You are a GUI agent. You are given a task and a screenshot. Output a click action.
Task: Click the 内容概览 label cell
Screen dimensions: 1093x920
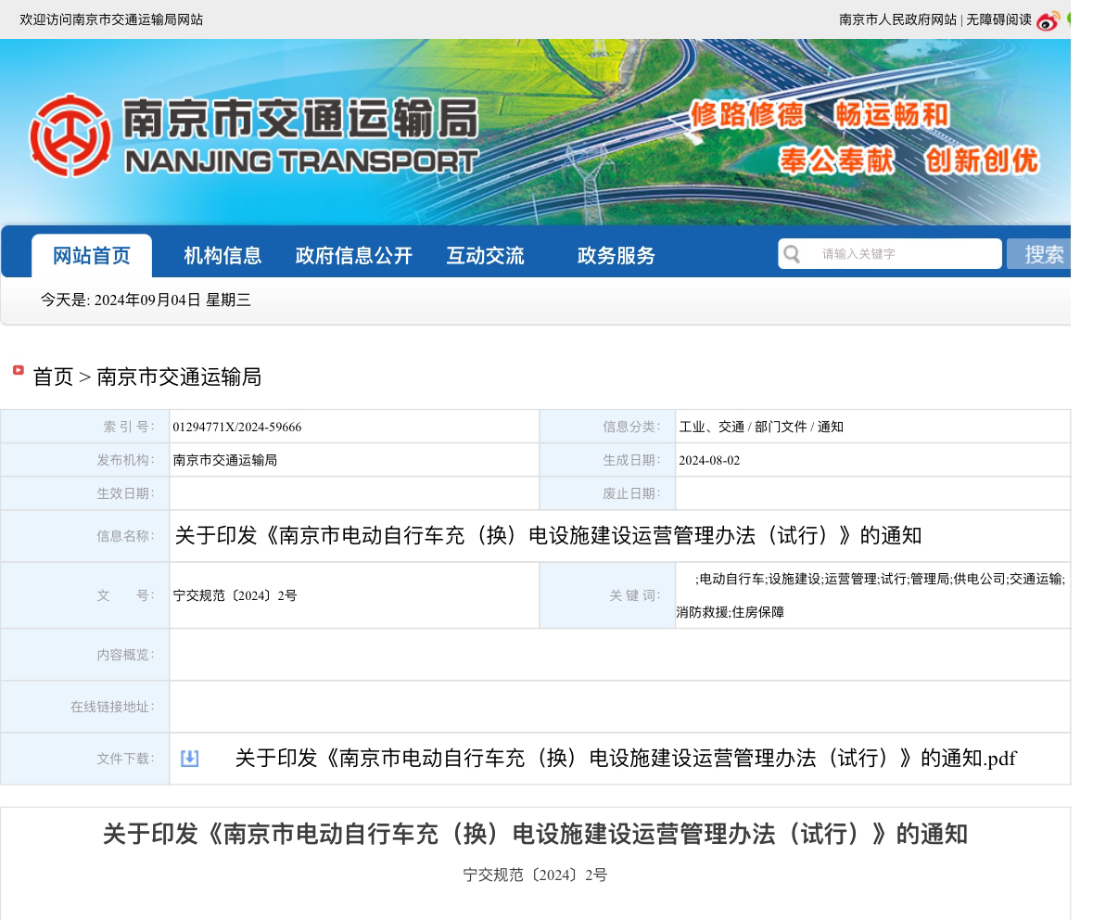click(x=85, y=655)
